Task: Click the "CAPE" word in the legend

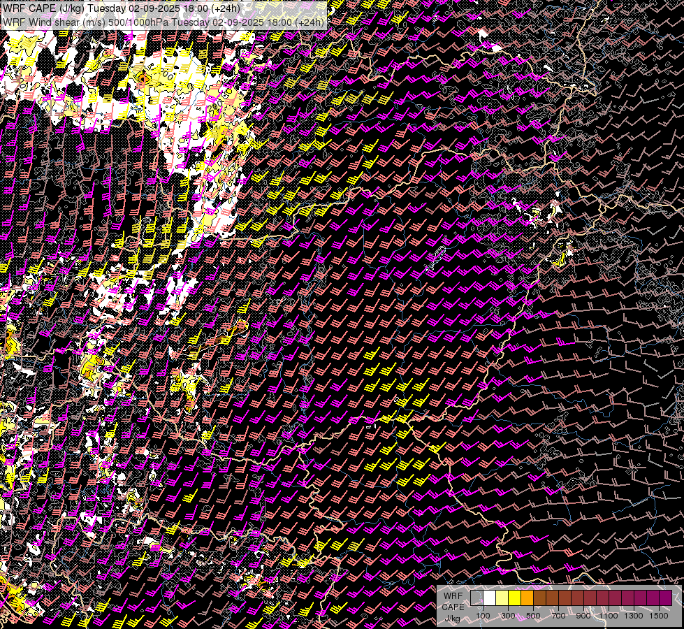Action: (453, 607)
